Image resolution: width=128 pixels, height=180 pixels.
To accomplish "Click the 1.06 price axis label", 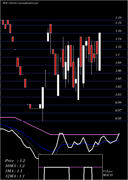I will pyautogui.click(x=118, y=71).
